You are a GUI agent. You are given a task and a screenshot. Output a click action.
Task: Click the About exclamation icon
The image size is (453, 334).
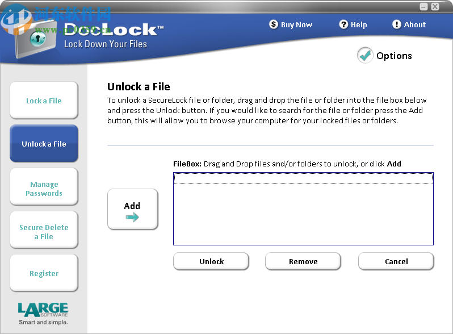pos(396,24)
